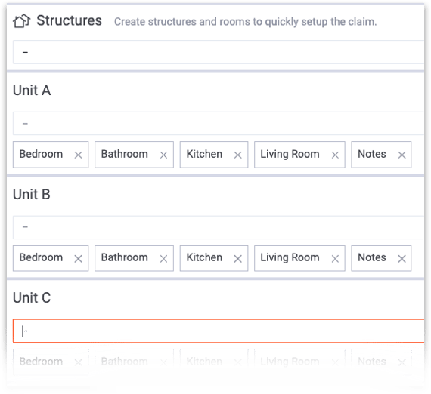Focus the top Structures input field

pos(219,52)
